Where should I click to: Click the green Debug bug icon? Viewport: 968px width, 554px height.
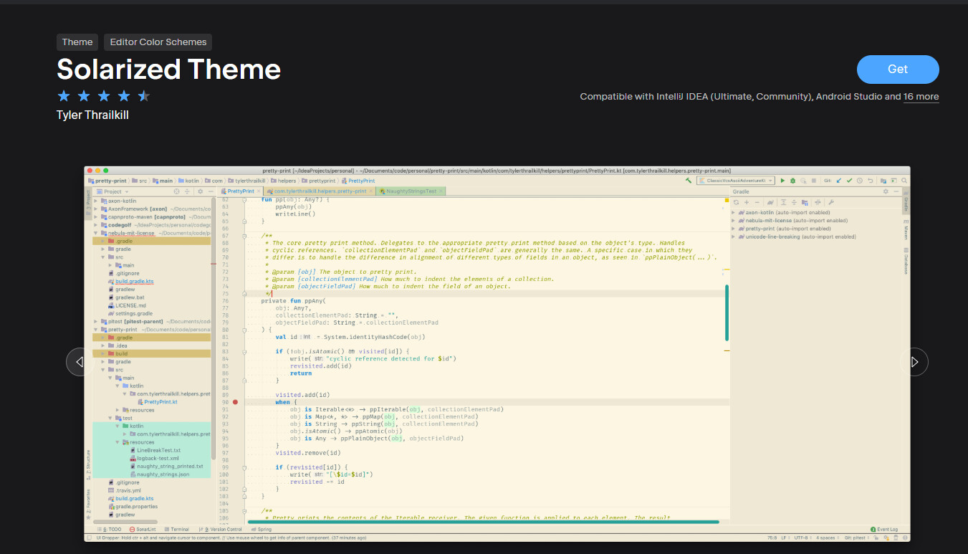(792, 181)
